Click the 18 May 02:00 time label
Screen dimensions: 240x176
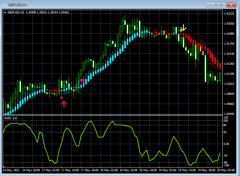[109, 170]
